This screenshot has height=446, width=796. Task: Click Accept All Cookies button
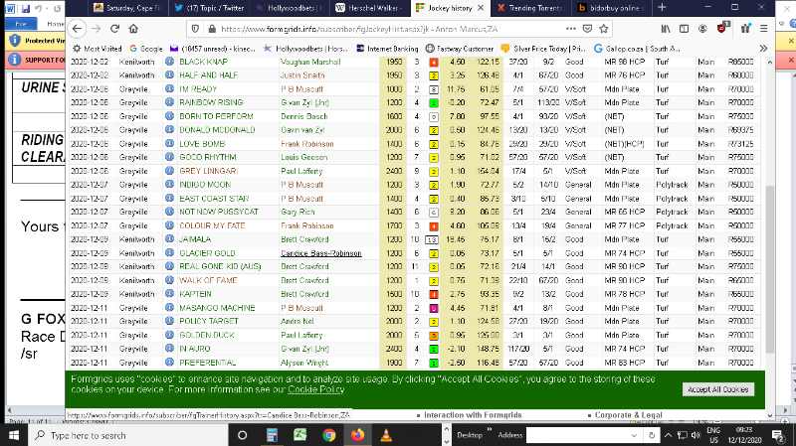716,390
